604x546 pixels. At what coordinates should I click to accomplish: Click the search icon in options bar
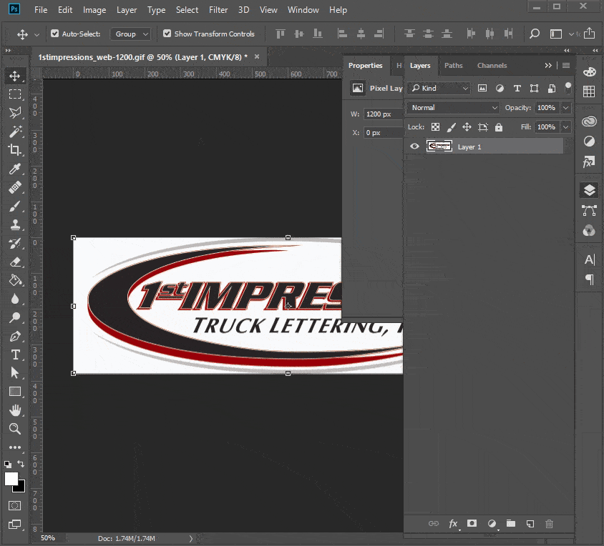[x=535, y=34]
